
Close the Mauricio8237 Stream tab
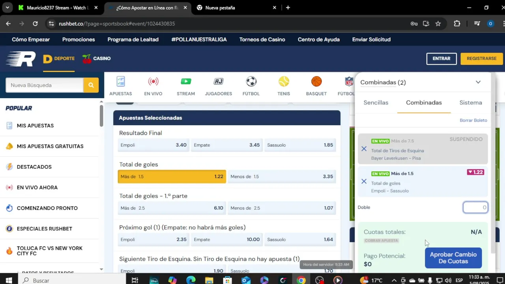coord(96,7)
